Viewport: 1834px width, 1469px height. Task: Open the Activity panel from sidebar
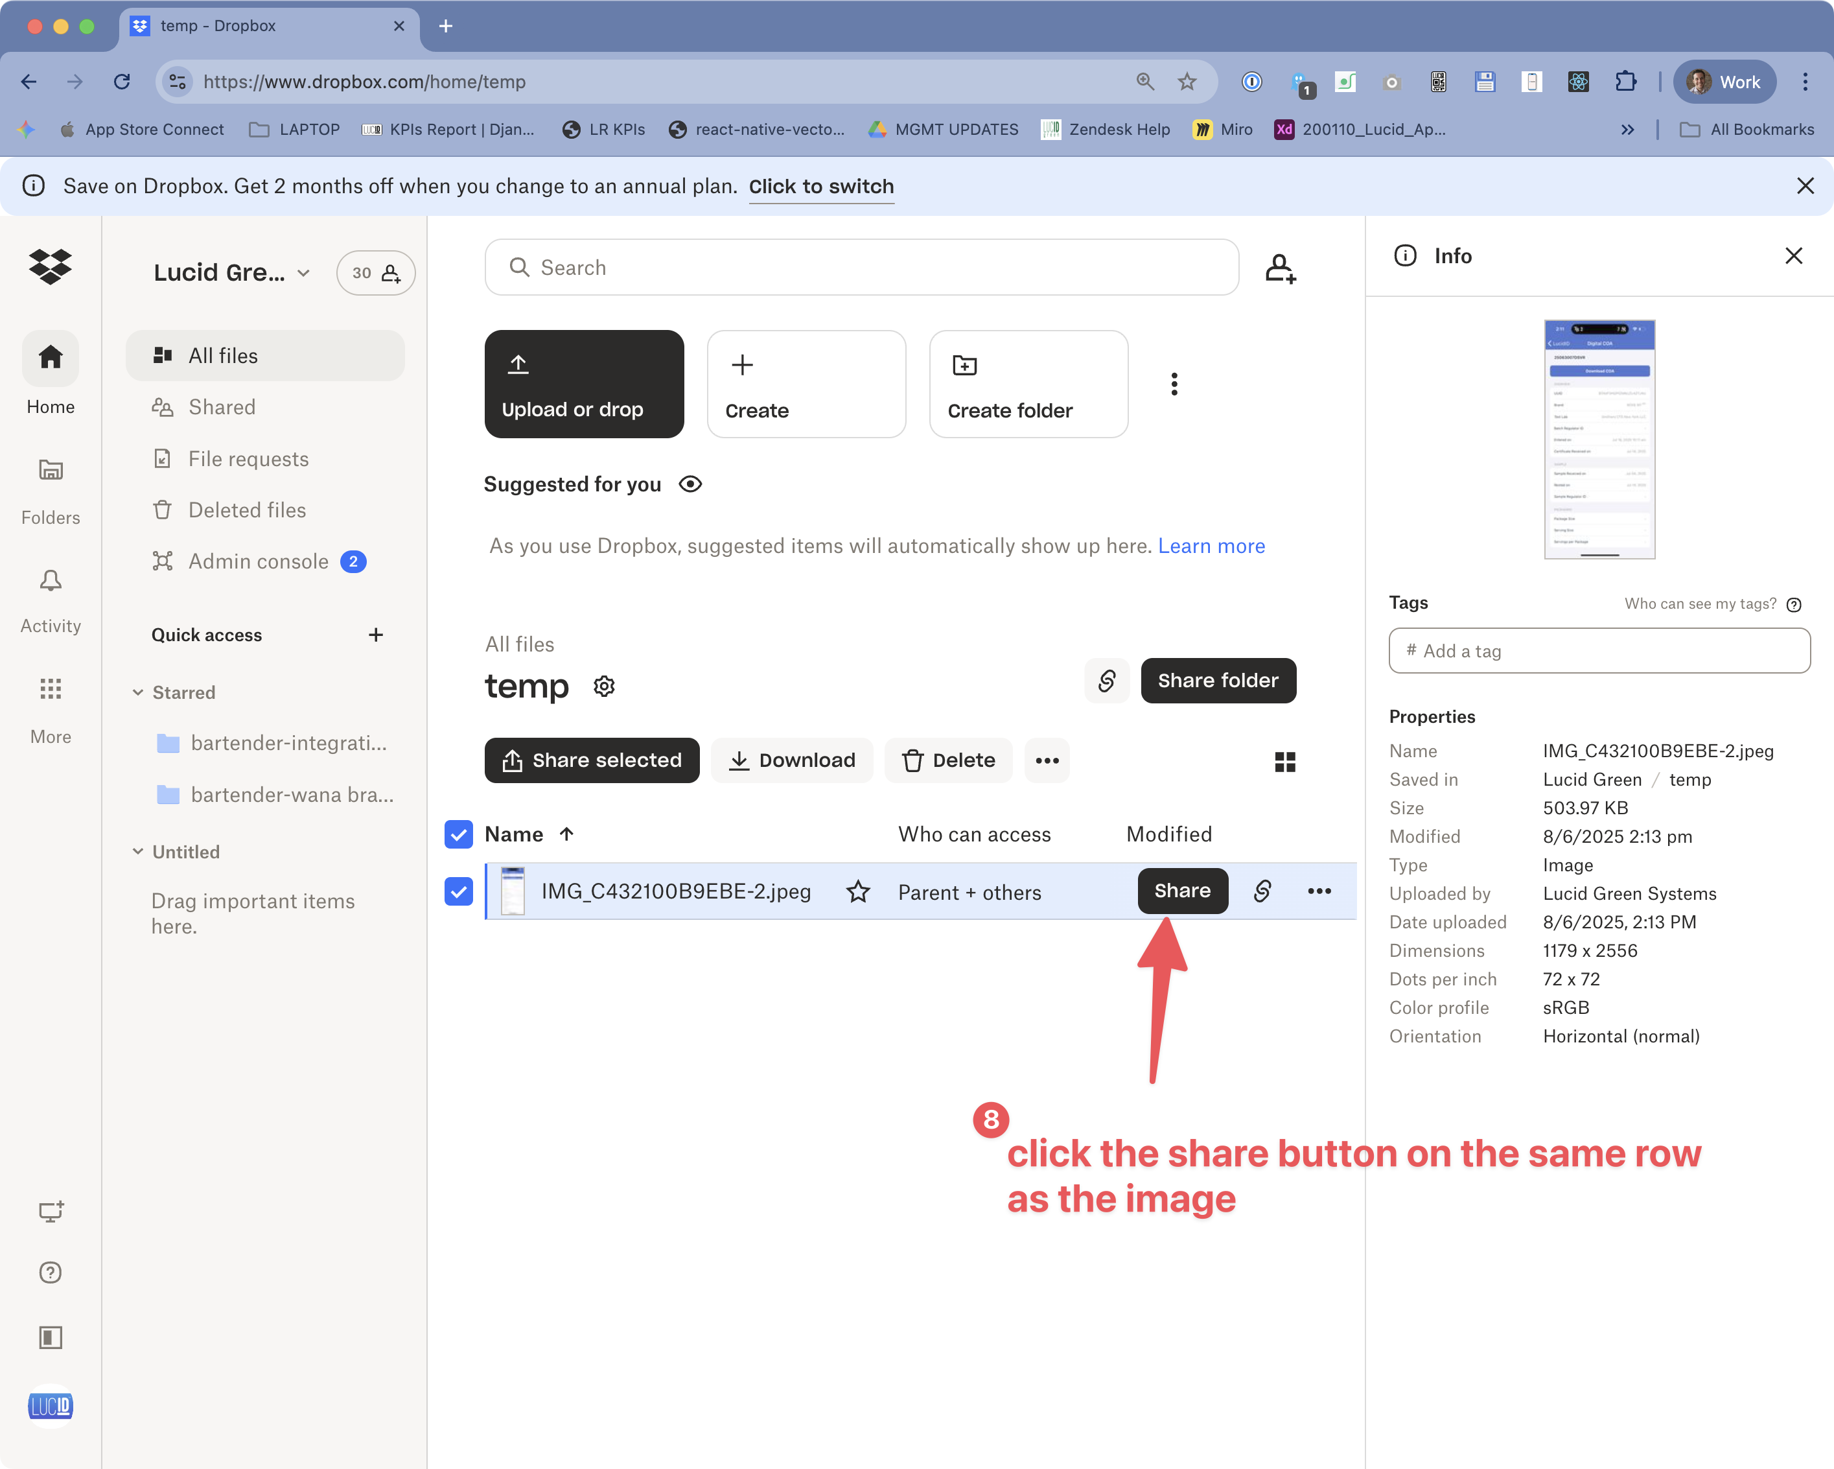(x=50, y=596)
